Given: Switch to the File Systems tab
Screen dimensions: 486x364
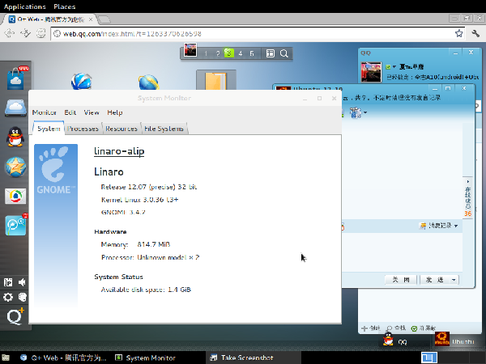Looking at the screenshot, I should (164, 129).
